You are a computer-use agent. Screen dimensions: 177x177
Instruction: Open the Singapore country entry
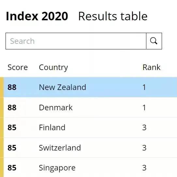[x=57, y=168]
